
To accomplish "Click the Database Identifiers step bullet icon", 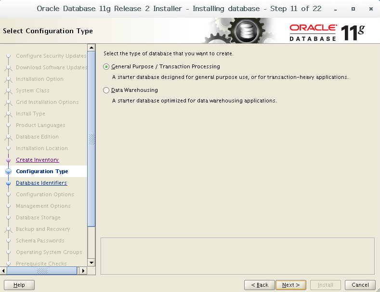I will pyautogui.click(x=9, y=183).
